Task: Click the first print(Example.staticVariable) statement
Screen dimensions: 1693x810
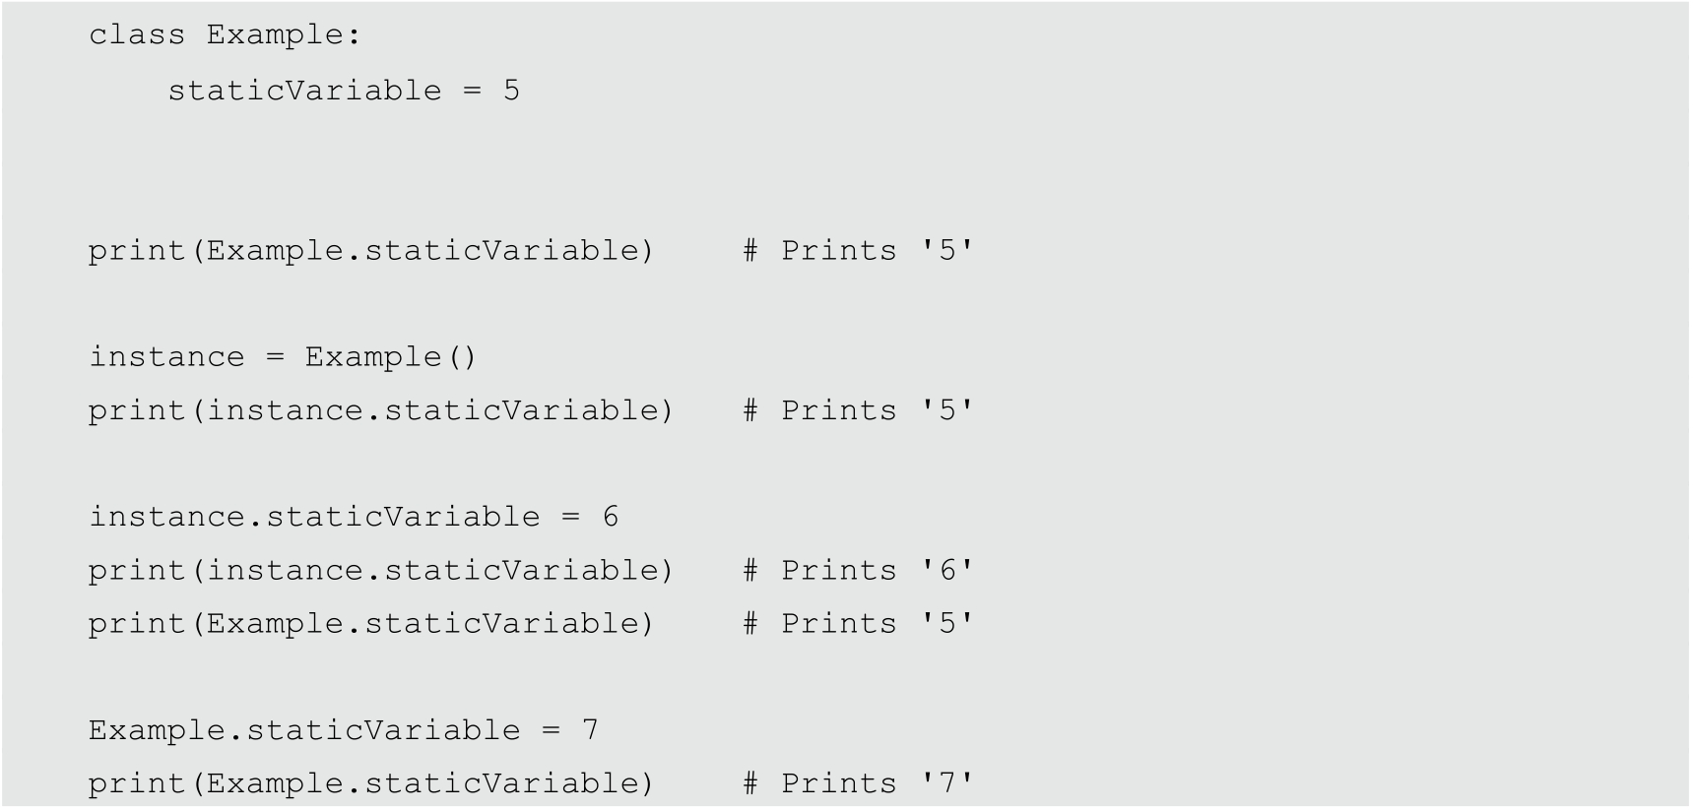Action: coord(371,251)
